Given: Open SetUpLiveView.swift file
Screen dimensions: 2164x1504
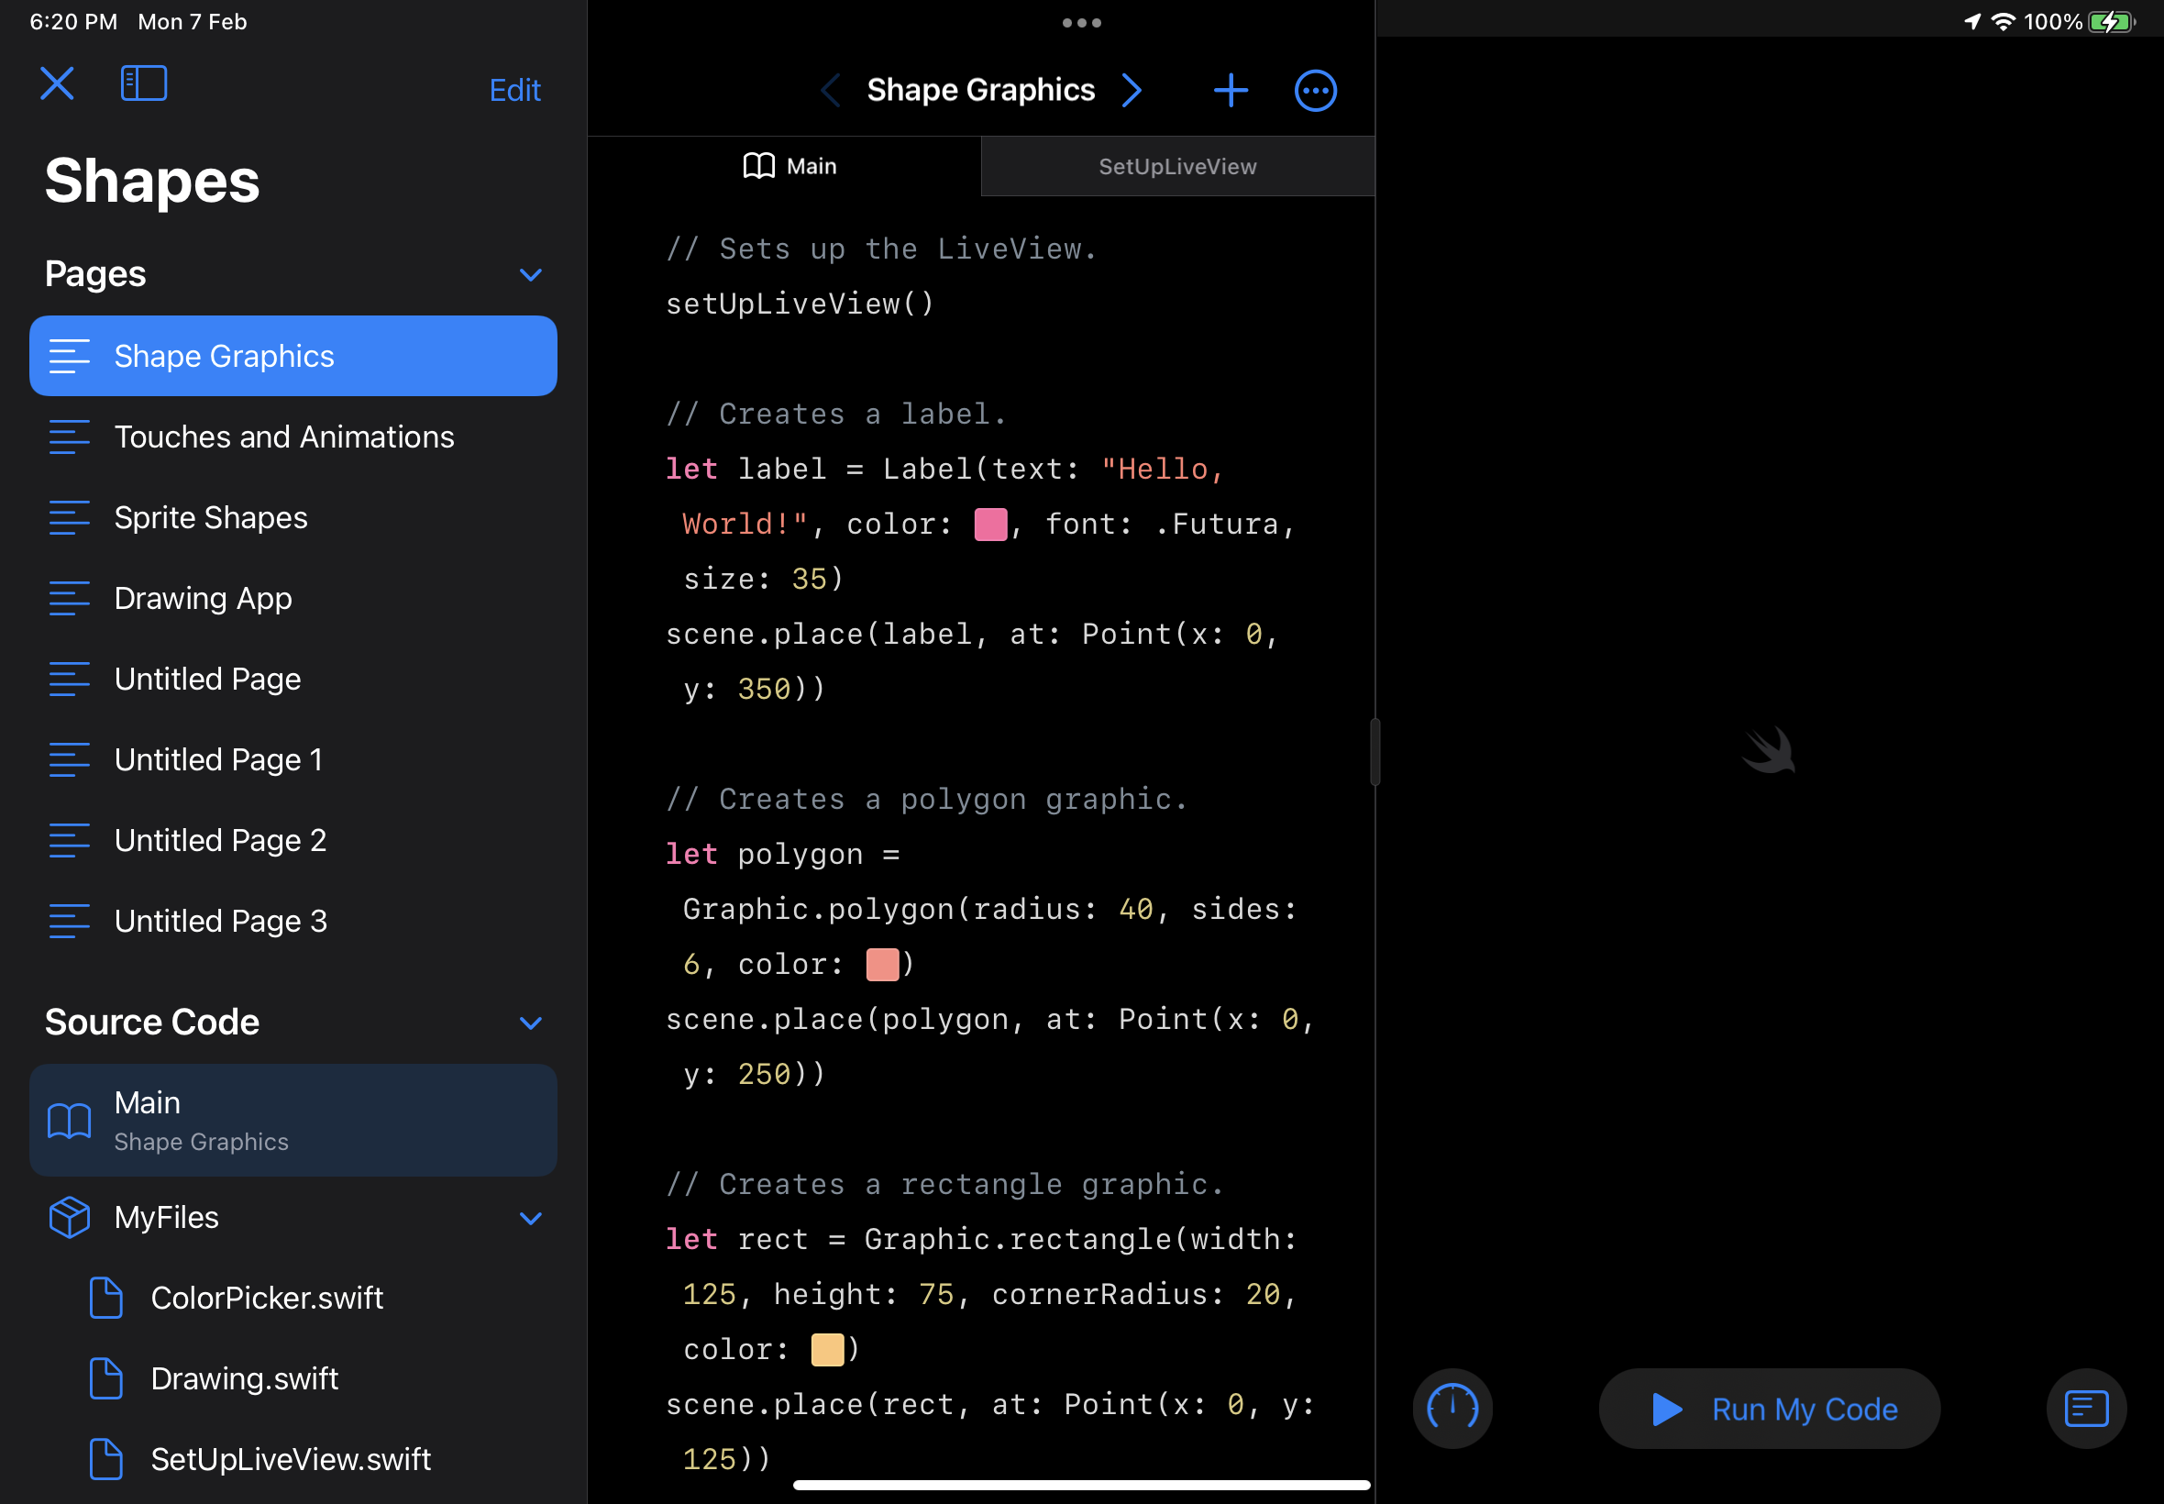Looking at the screenshot, I should [x=293, y=1460].
